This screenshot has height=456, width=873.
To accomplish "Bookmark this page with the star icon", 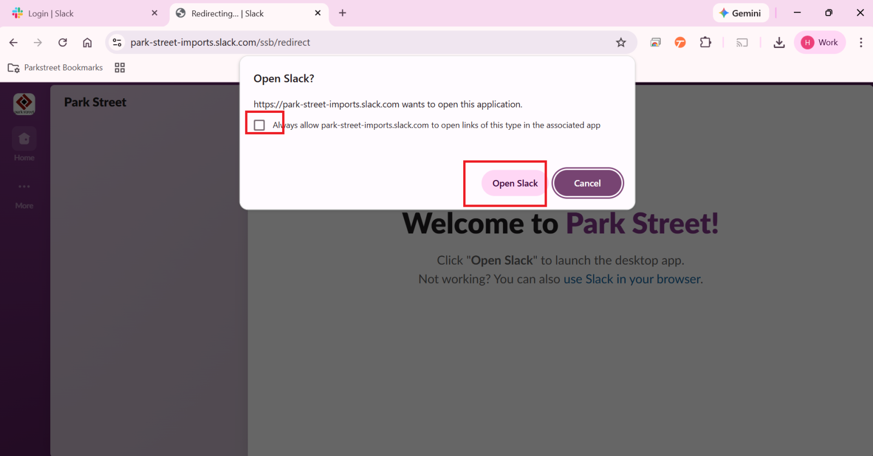I will (x=621, y=43).
